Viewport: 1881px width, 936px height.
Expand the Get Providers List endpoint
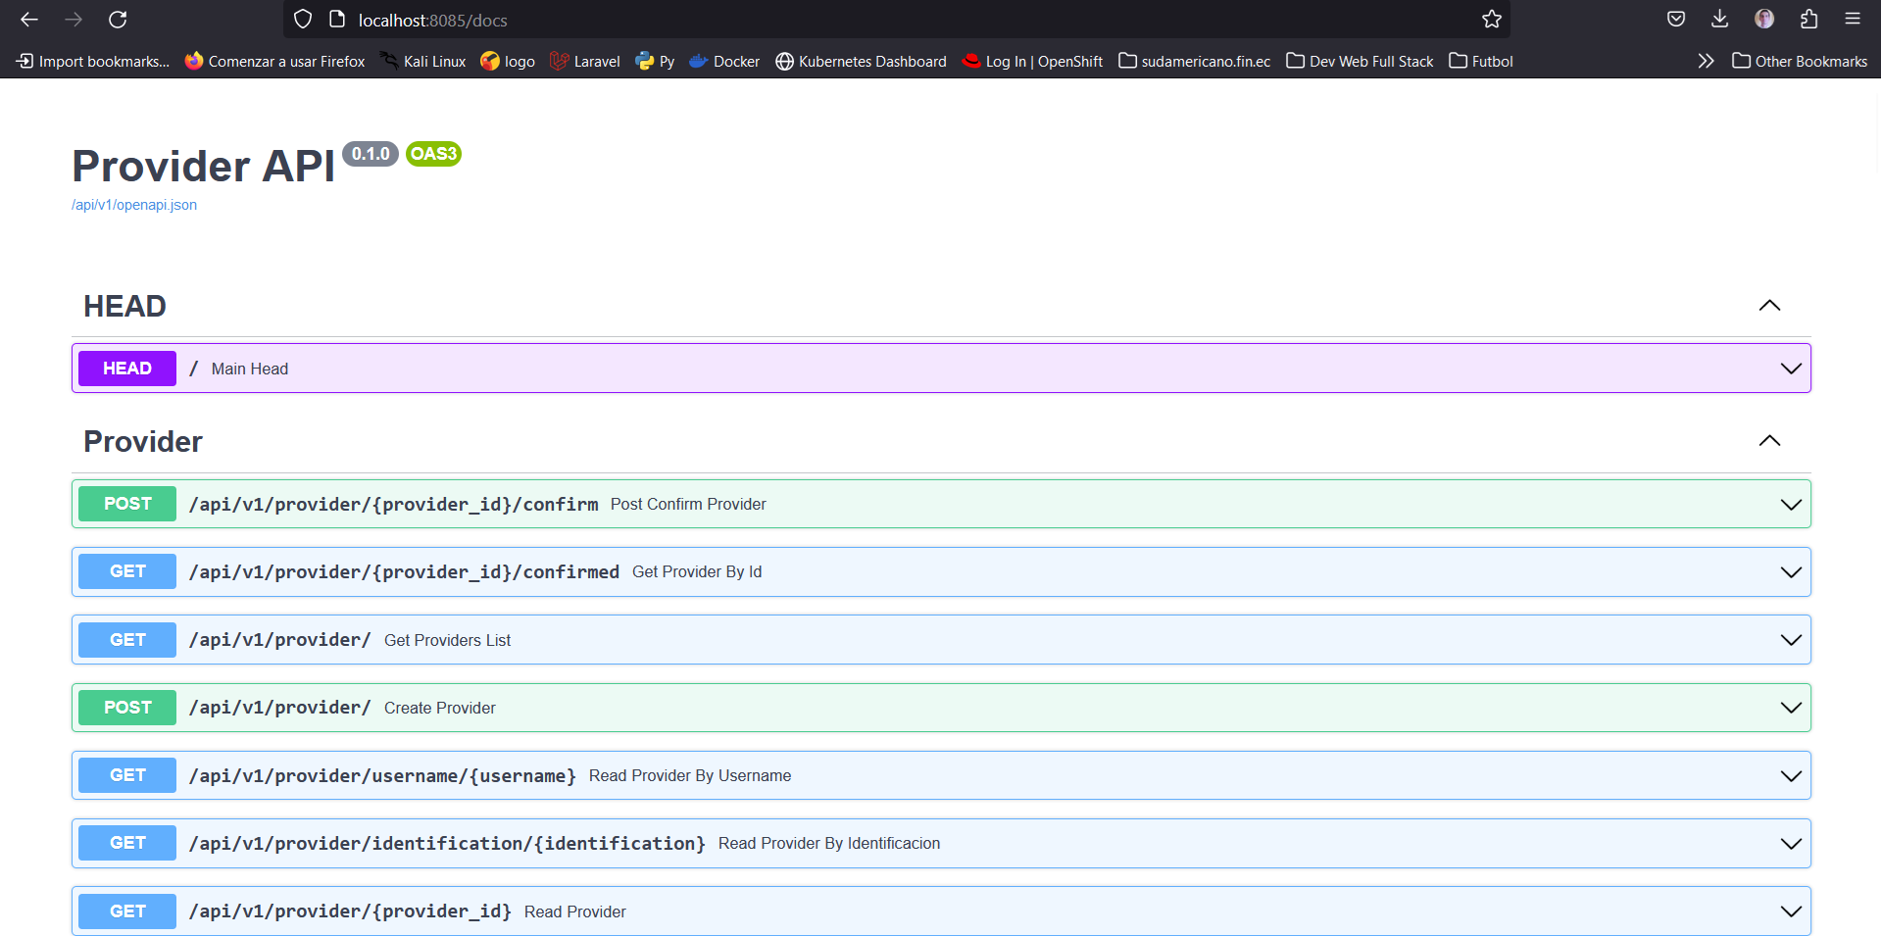[x=1790, y=640]
